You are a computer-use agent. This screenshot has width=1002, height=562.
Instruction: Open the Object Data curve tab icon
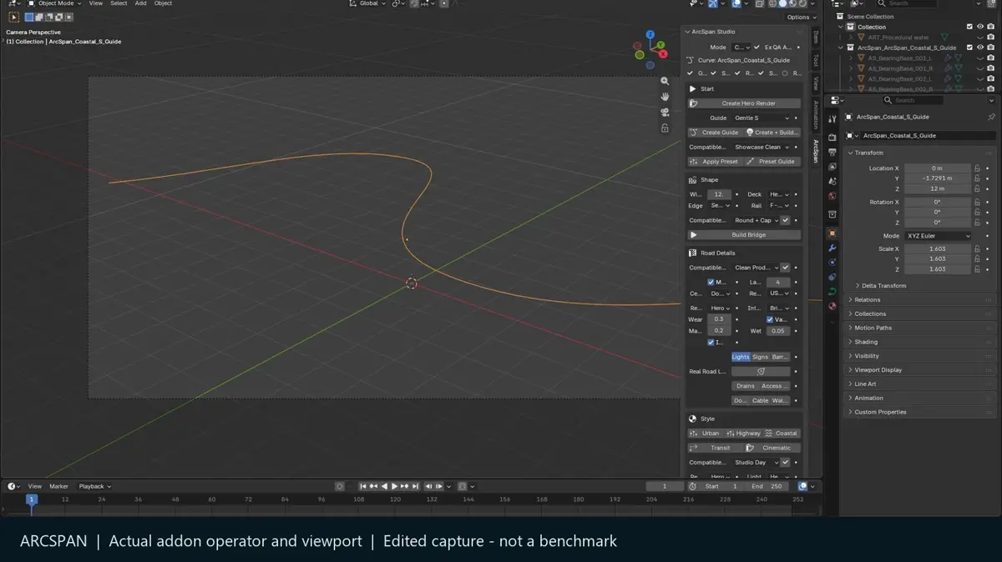pyautogui.click(x=832, y=292)
